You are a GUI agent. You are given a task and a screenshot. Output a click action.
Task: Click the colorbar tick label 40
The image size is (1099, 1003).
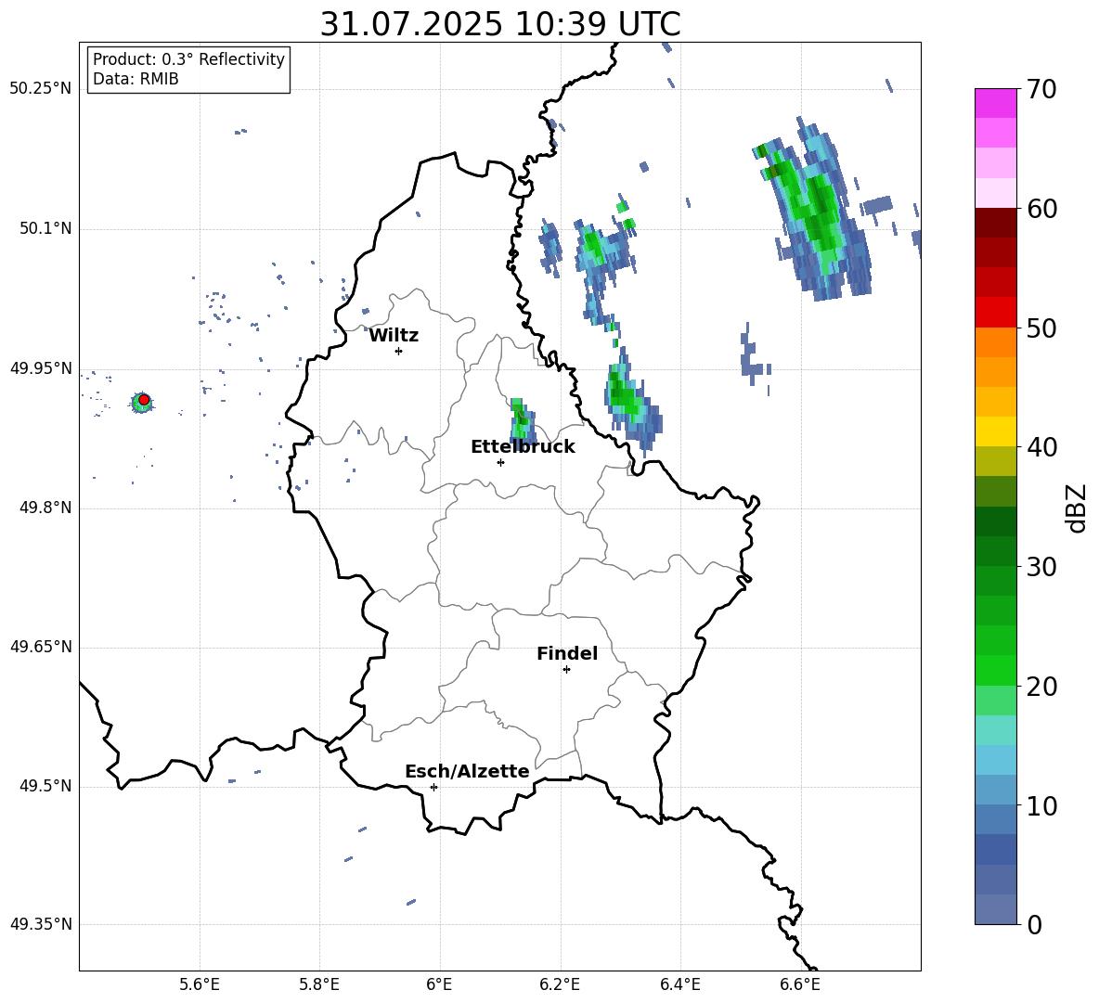pyautogui.click(x=1041, y=447)
